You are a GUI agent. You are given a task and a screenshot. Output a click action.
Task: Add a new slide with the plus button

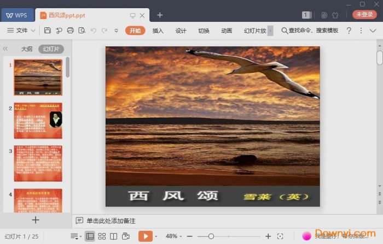point(36,220)
